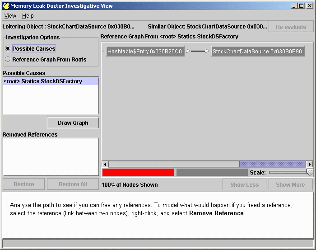Click the Scale slider handle
This screenshot has height=250, width=316.
[310, 172]
